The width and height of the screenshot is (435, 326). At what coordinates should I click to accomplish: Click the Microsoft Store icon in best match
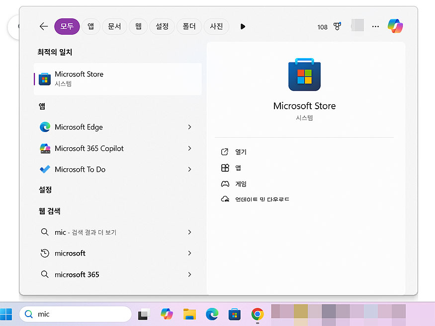tap(45, 79)
